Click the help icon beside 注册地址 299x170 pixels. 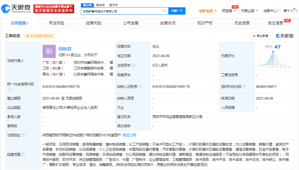[x=23, y=135]
